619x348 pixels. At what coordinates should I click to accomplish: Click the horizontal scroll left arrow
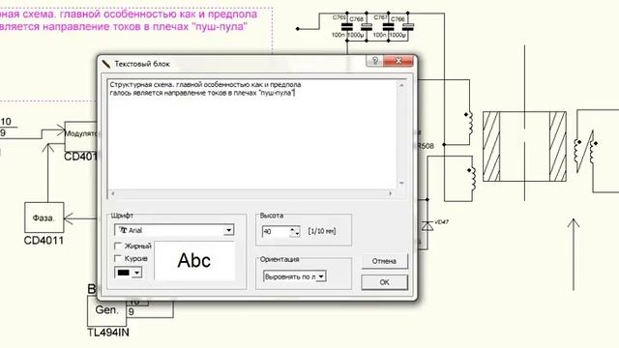(x=113, y=193)
